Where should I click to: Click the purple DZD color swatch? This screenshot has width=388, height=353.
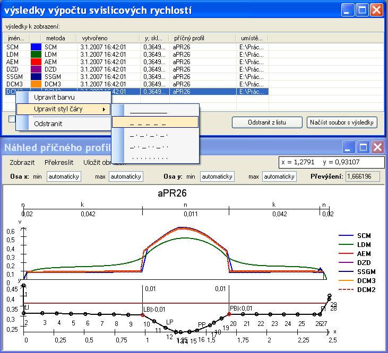36,69
